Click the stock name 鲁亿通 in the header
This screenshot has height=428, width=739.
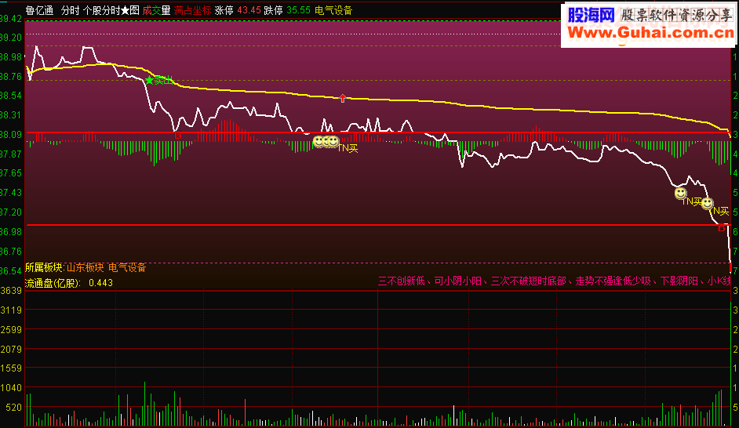tap(39, 10)
